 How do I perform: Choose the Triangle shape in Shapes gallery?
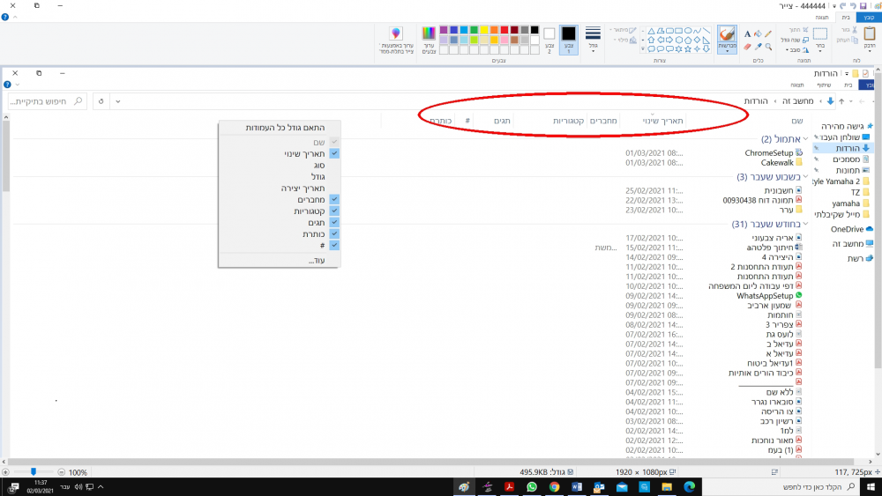coord(652,31)
